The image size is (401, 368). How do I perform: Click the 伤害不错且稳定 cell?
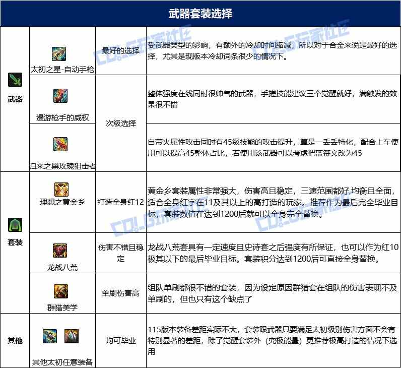click(x=121, y=253)
